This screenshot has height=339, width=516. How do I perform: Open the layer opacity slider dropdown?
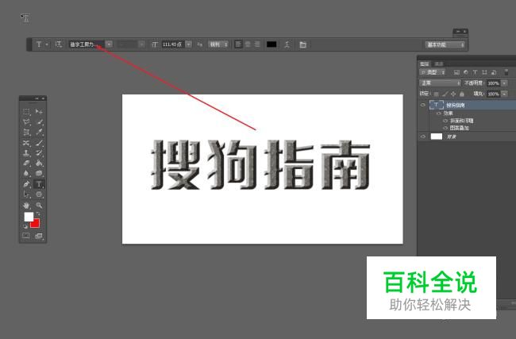click(504, 83)
